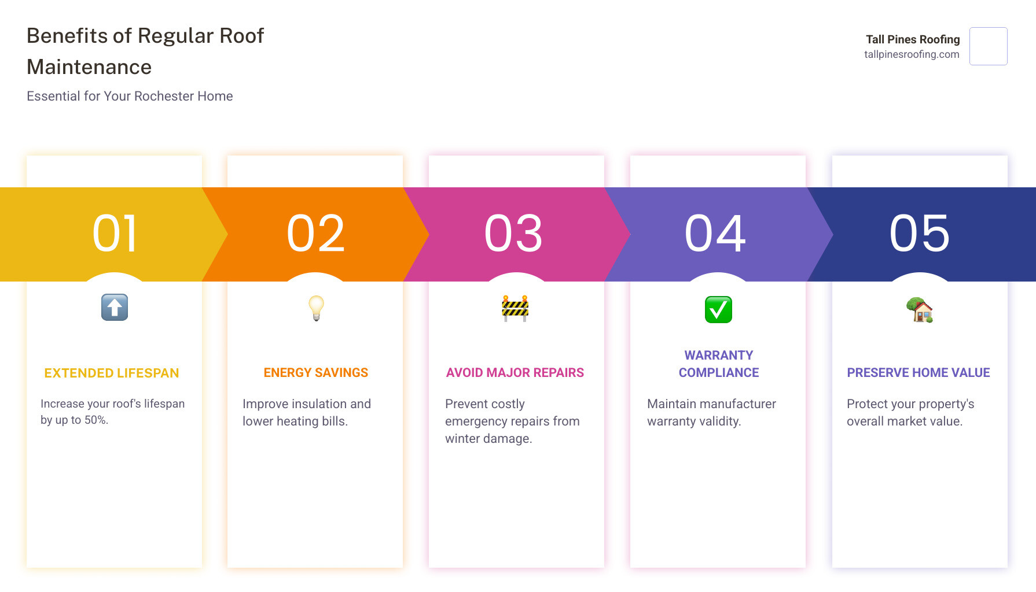
Task: Select the Preserve Home Value heading
Action: coord(919,373)
